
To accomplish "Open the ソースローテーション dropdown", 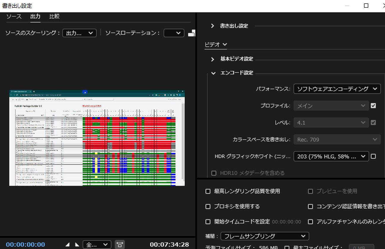I will tap(174, 33).
